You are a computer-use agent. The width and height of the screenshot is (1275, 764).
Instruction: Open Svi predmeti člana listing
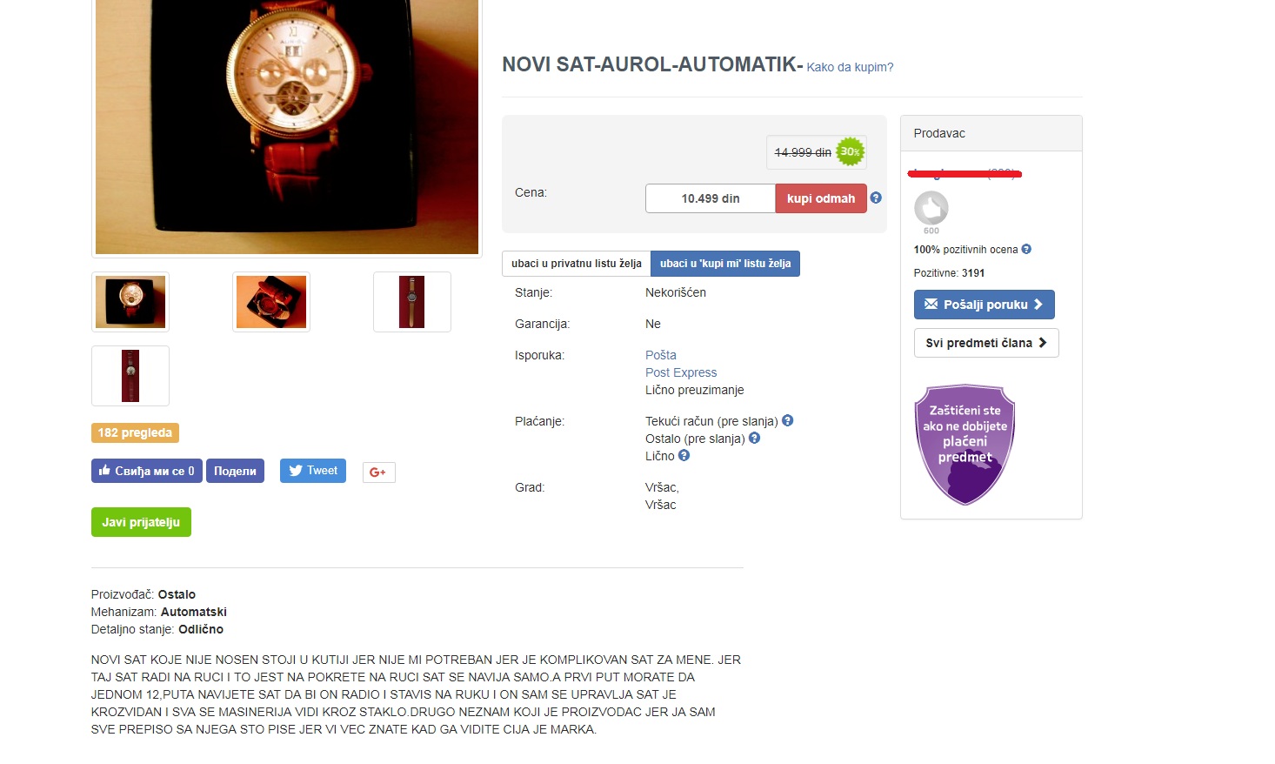tap(986, 343)
